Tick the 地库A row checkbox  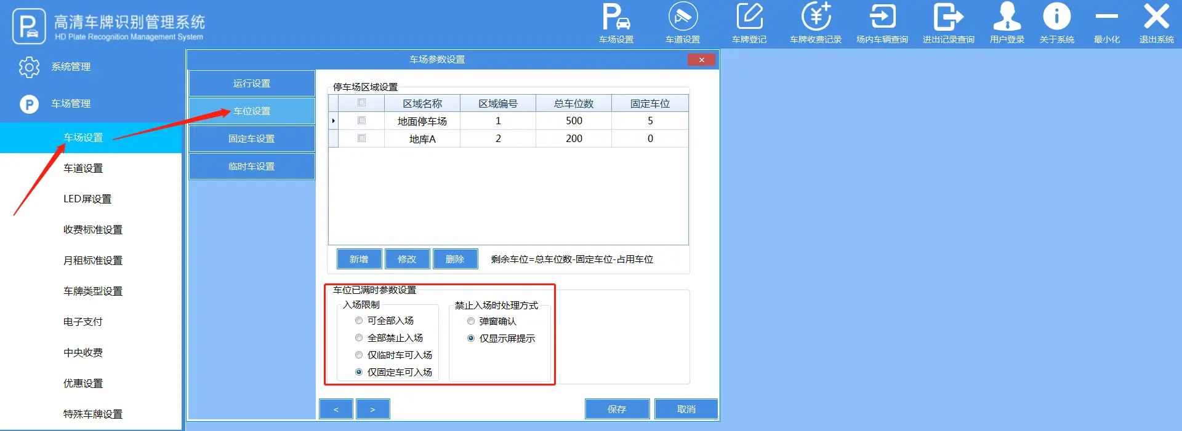point(361,138)
